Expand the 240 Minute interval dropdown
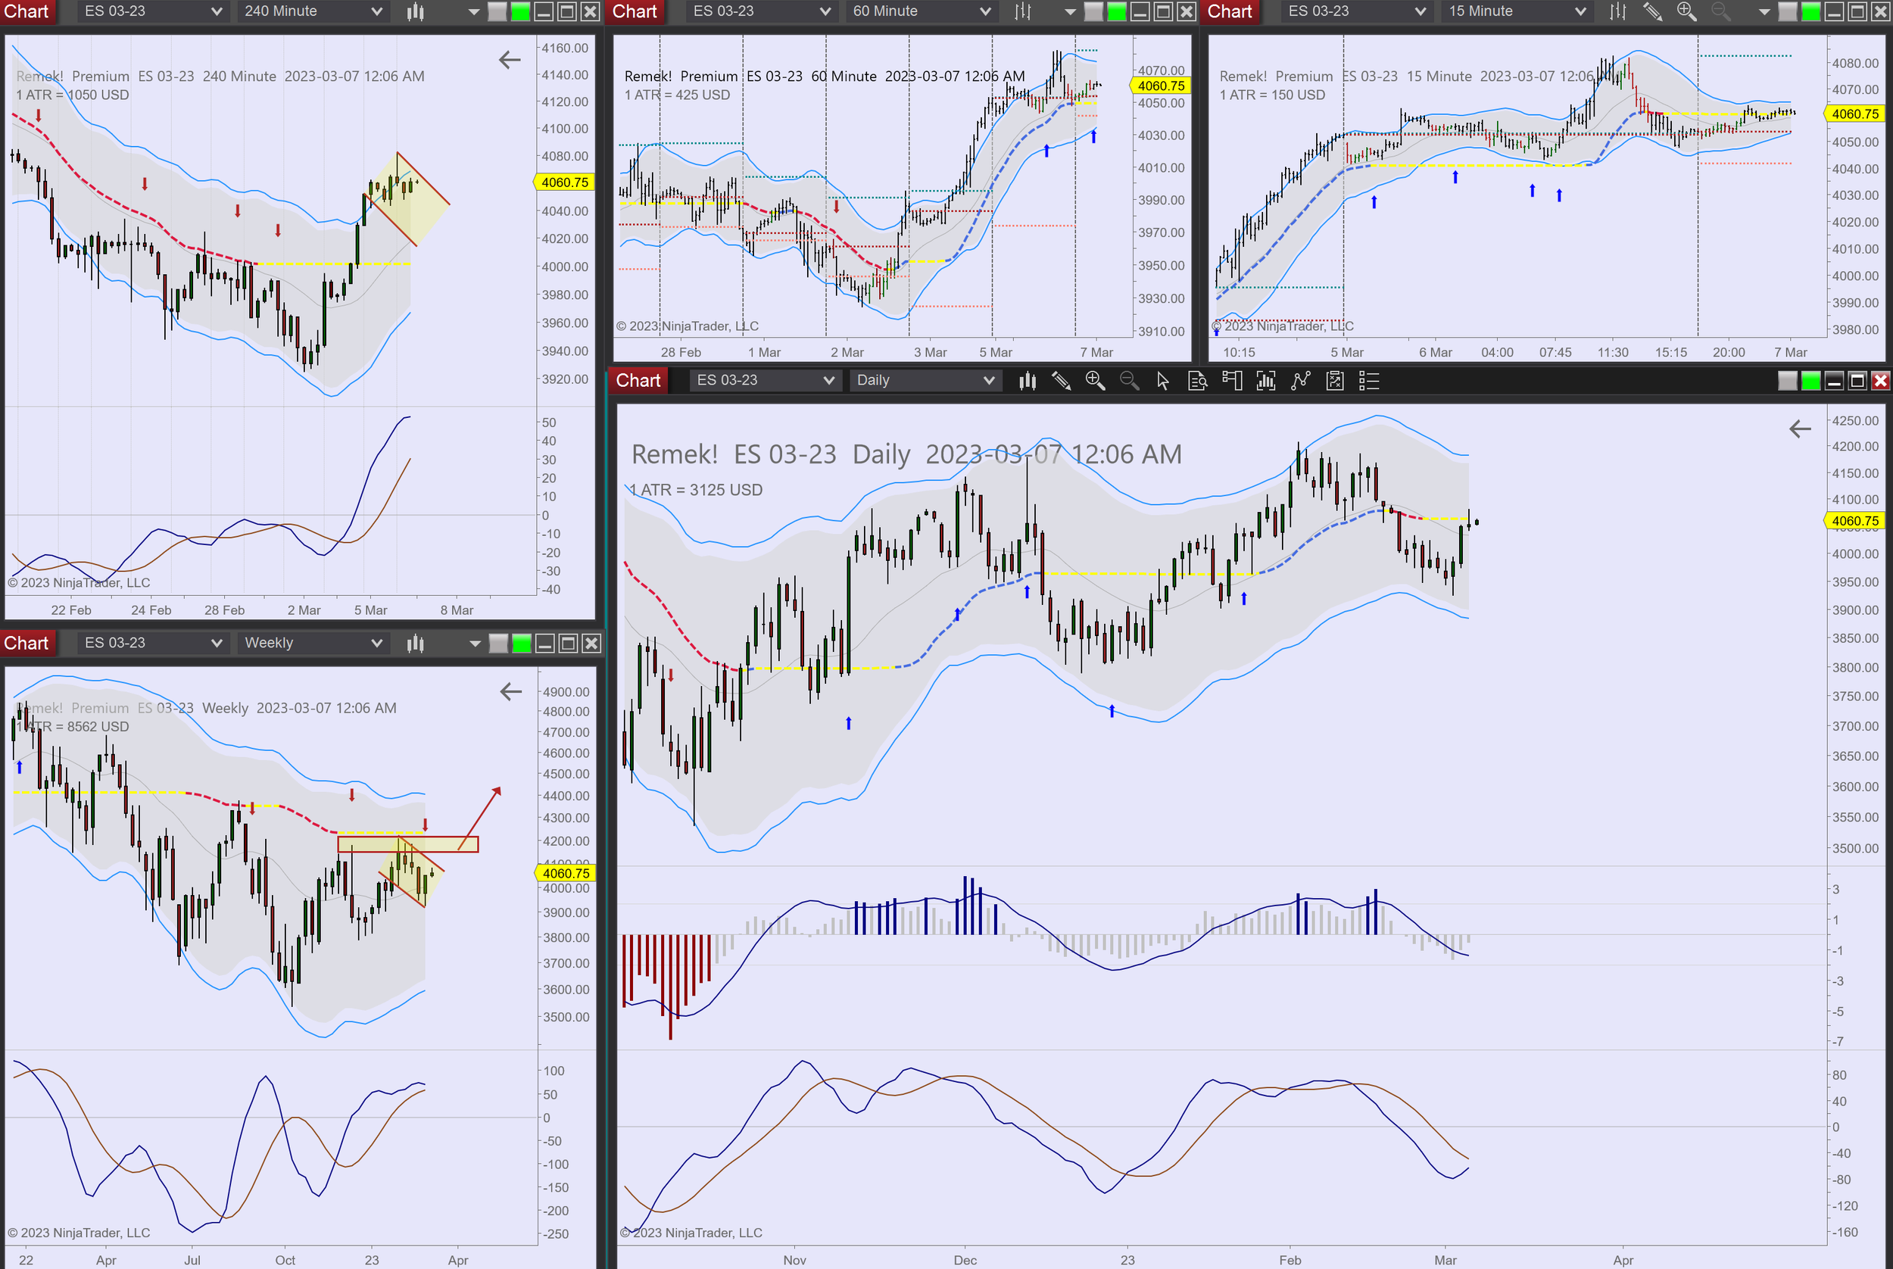1893x1269 pixels. [x=376, y=11]
